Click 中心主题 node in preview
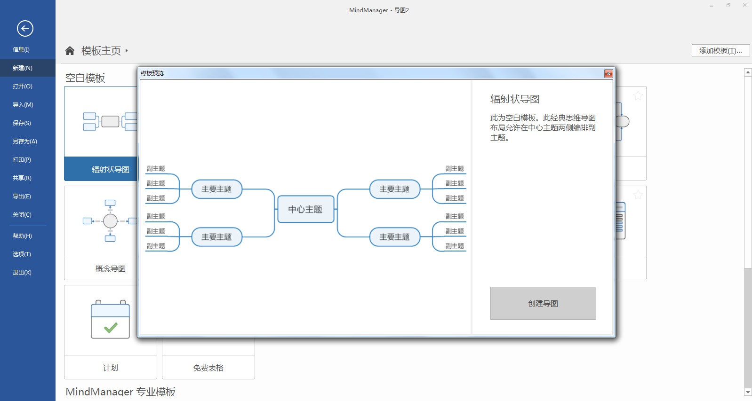The height and width of the screenshot is (401, 752). pyautogui.click(x=305, y=209)
